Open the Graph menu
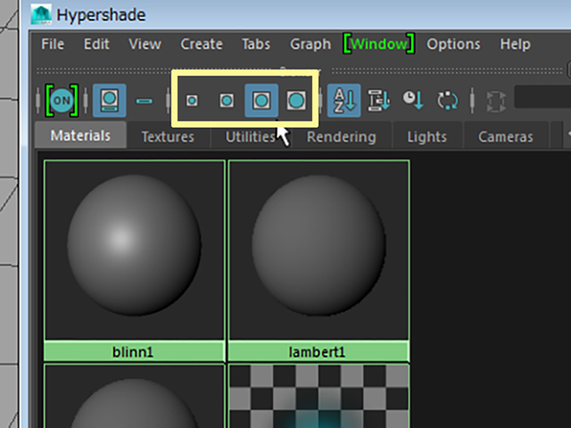Viewport: 571px width, 428px height. tap(310, 45)
